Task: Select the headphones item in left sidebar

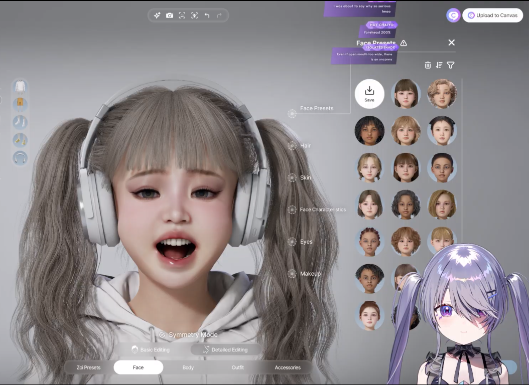Action: pyautogui.click(x=20, y=158)
